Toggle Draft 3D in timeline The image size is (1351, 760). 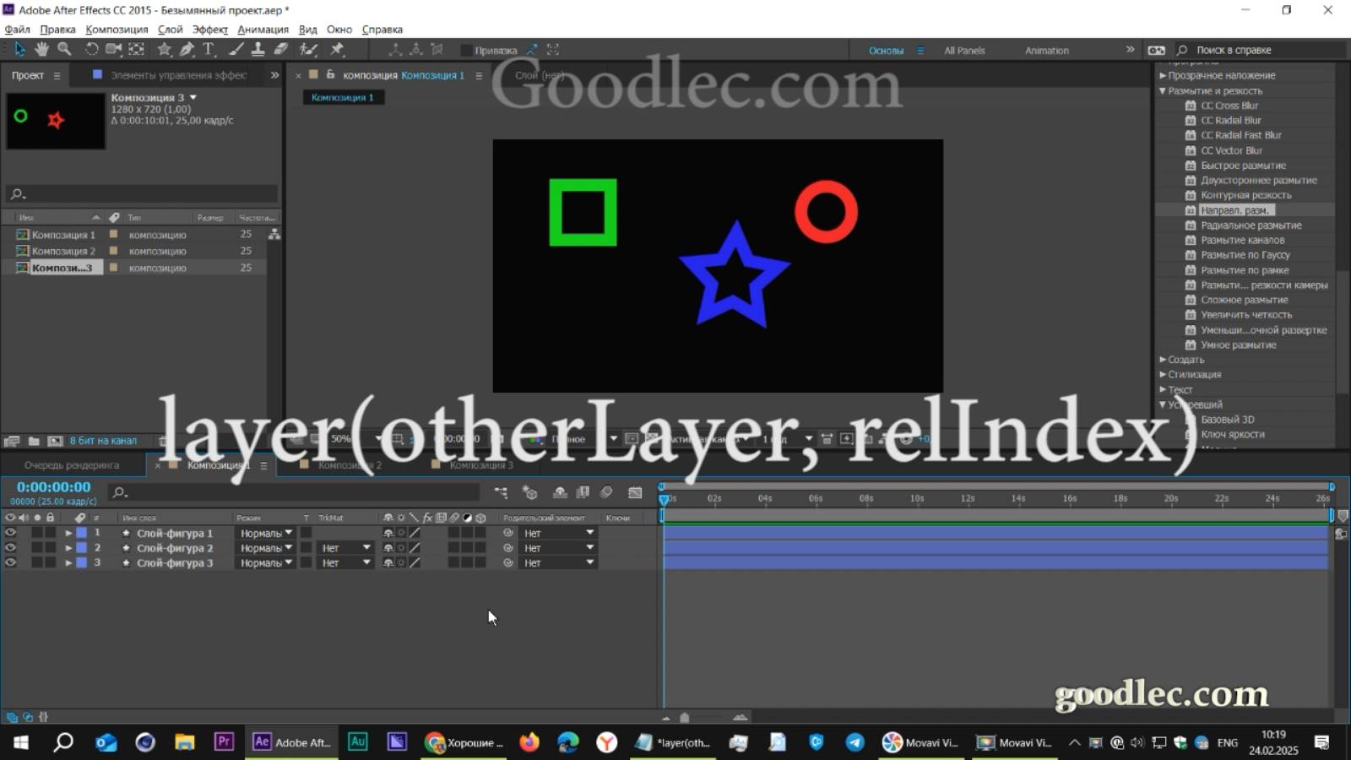tap(529, 492)
